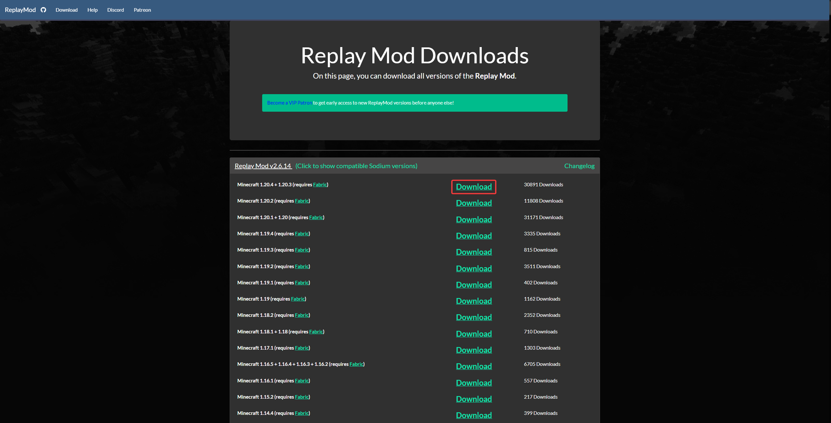
Task: Open the Patreon page from the navbar
Action: [142, 10]
